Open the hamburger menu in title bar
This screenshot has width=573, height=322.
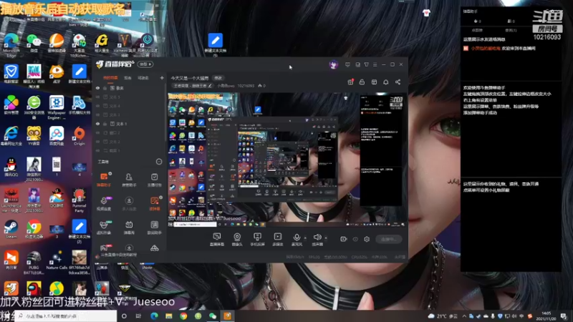click(x=375, y=64)
